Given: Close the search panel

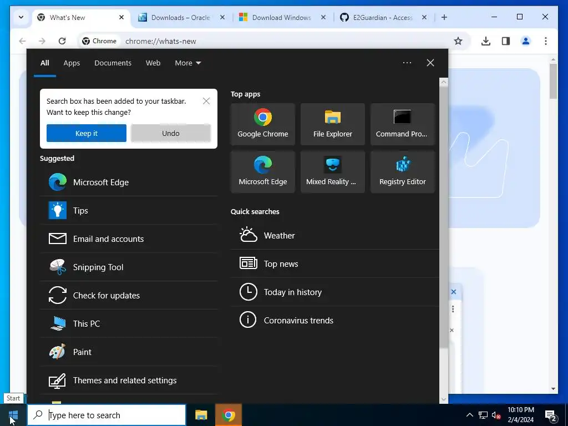Looking at the screenshot, I should click(430, 63).
